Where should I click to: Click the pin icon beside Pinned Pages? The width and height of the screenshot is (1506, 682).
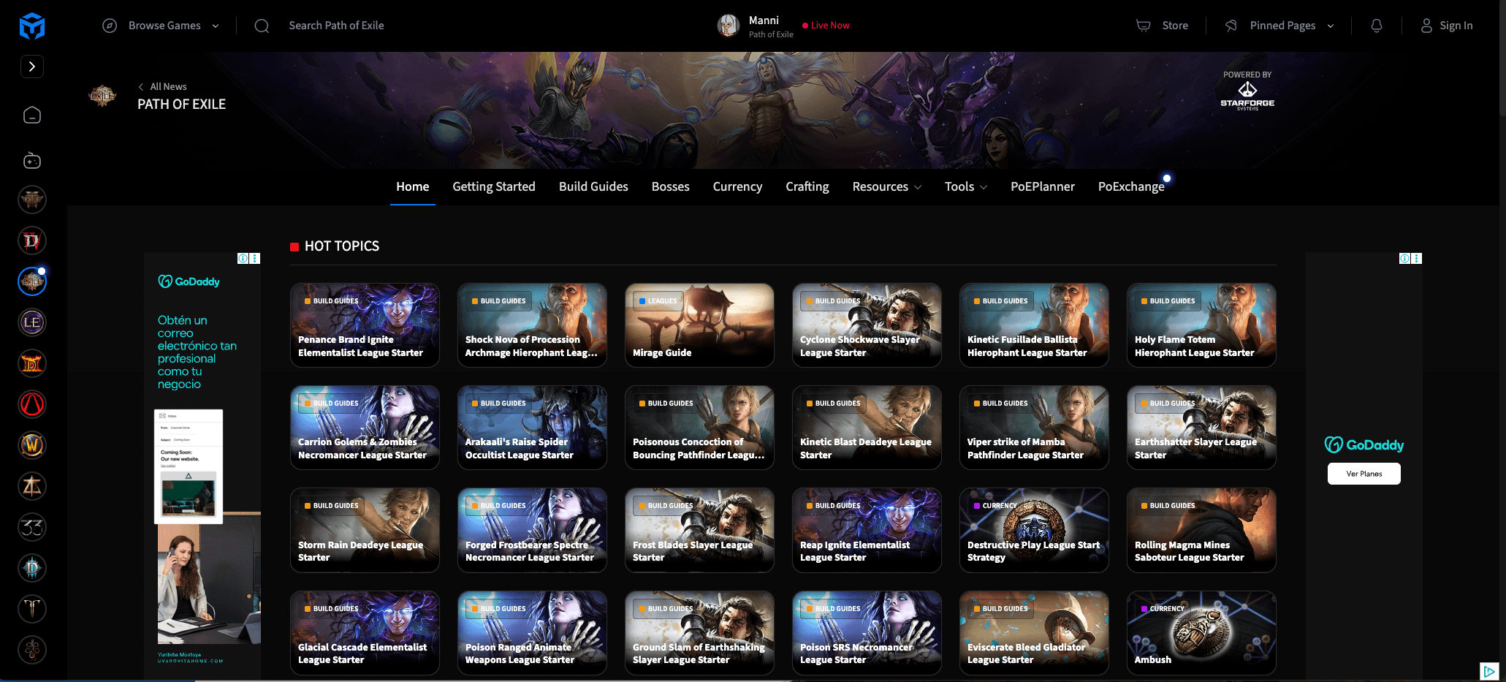pos(1231,26)
